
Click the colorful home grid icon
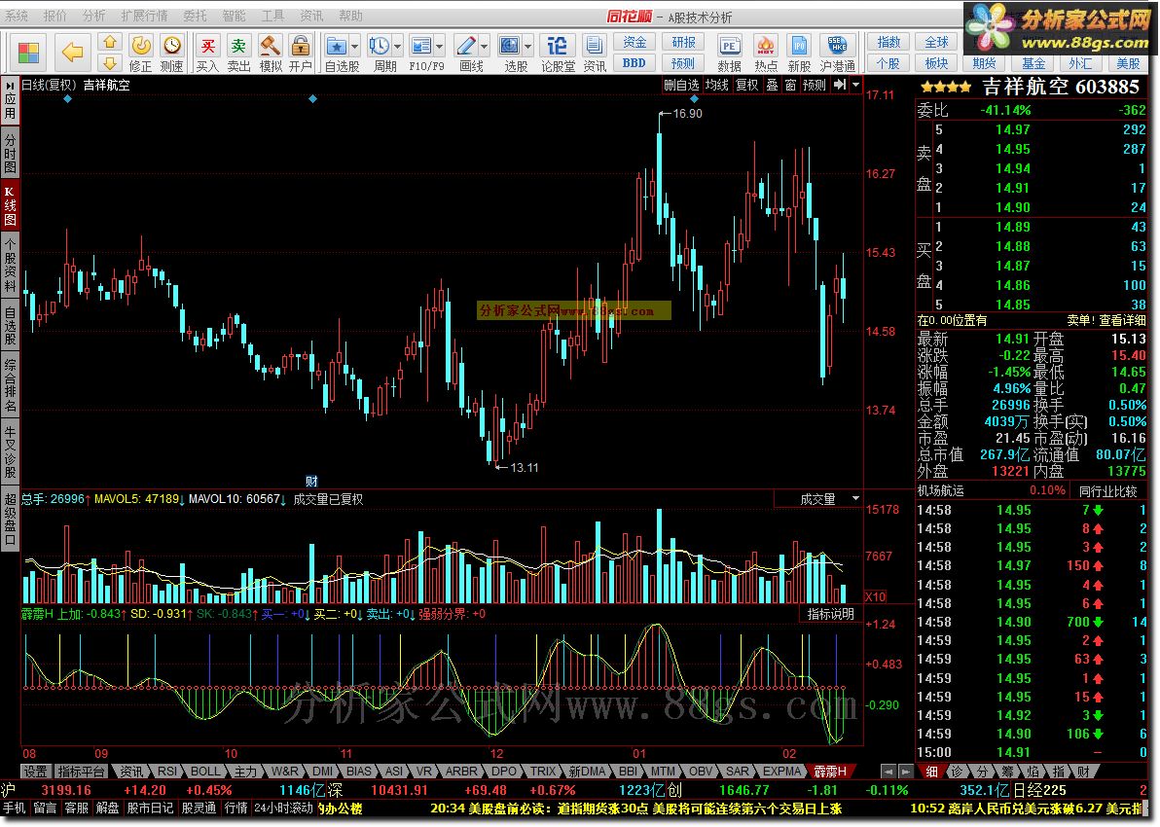pyautogui.click(x=29, y=53)
